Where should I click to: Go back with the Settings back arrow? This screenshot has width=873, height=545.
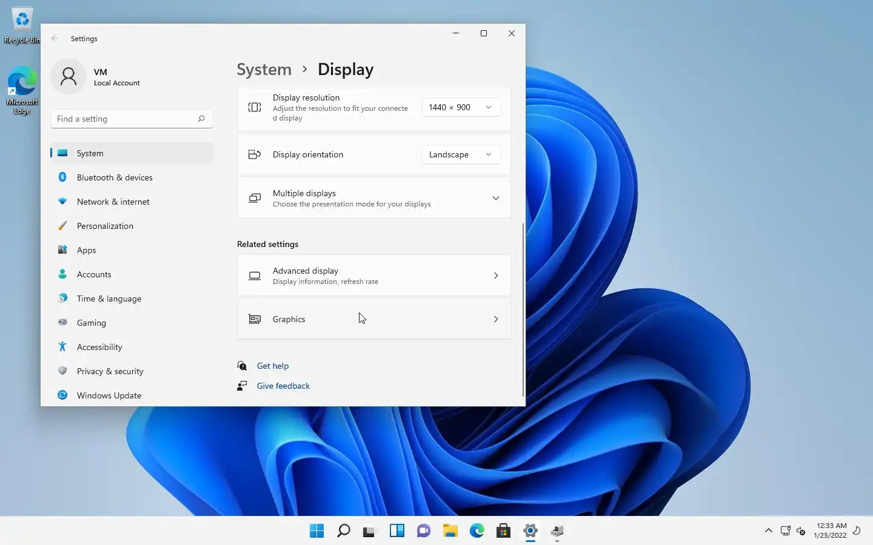point(55,38)
